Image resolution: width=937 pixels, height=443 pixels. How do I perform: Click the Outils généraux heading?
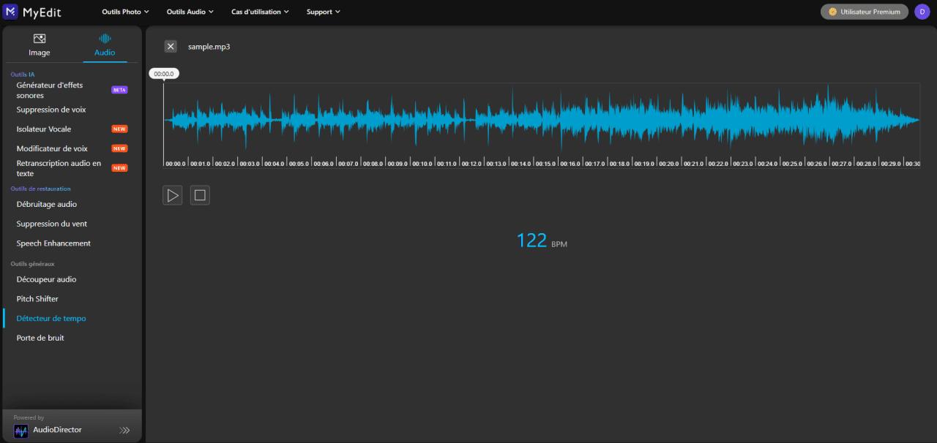pos(32,264)
